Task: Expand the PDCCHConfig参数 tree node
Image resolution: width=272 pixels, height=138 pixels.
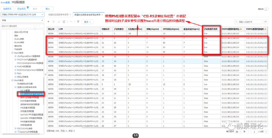Action: point(15,128)
